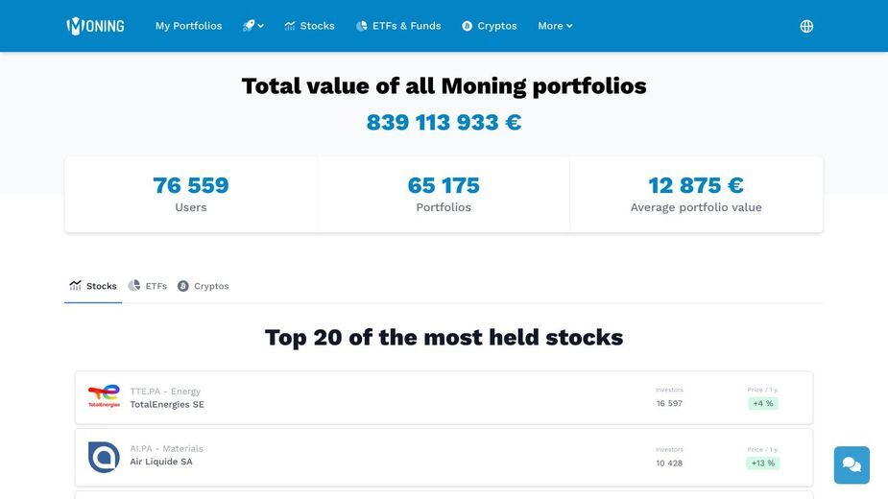
Task: Click the 76 559 Users statistic
Action: click(x=191, y=194)
